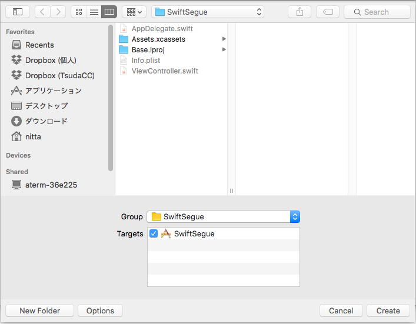Toggle the sidebar visibility button

(18, 12)
